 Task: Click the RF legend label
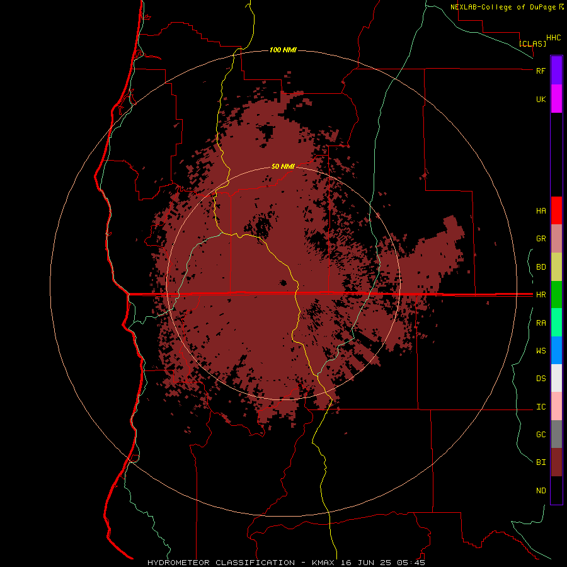click(x=541, y=71)
